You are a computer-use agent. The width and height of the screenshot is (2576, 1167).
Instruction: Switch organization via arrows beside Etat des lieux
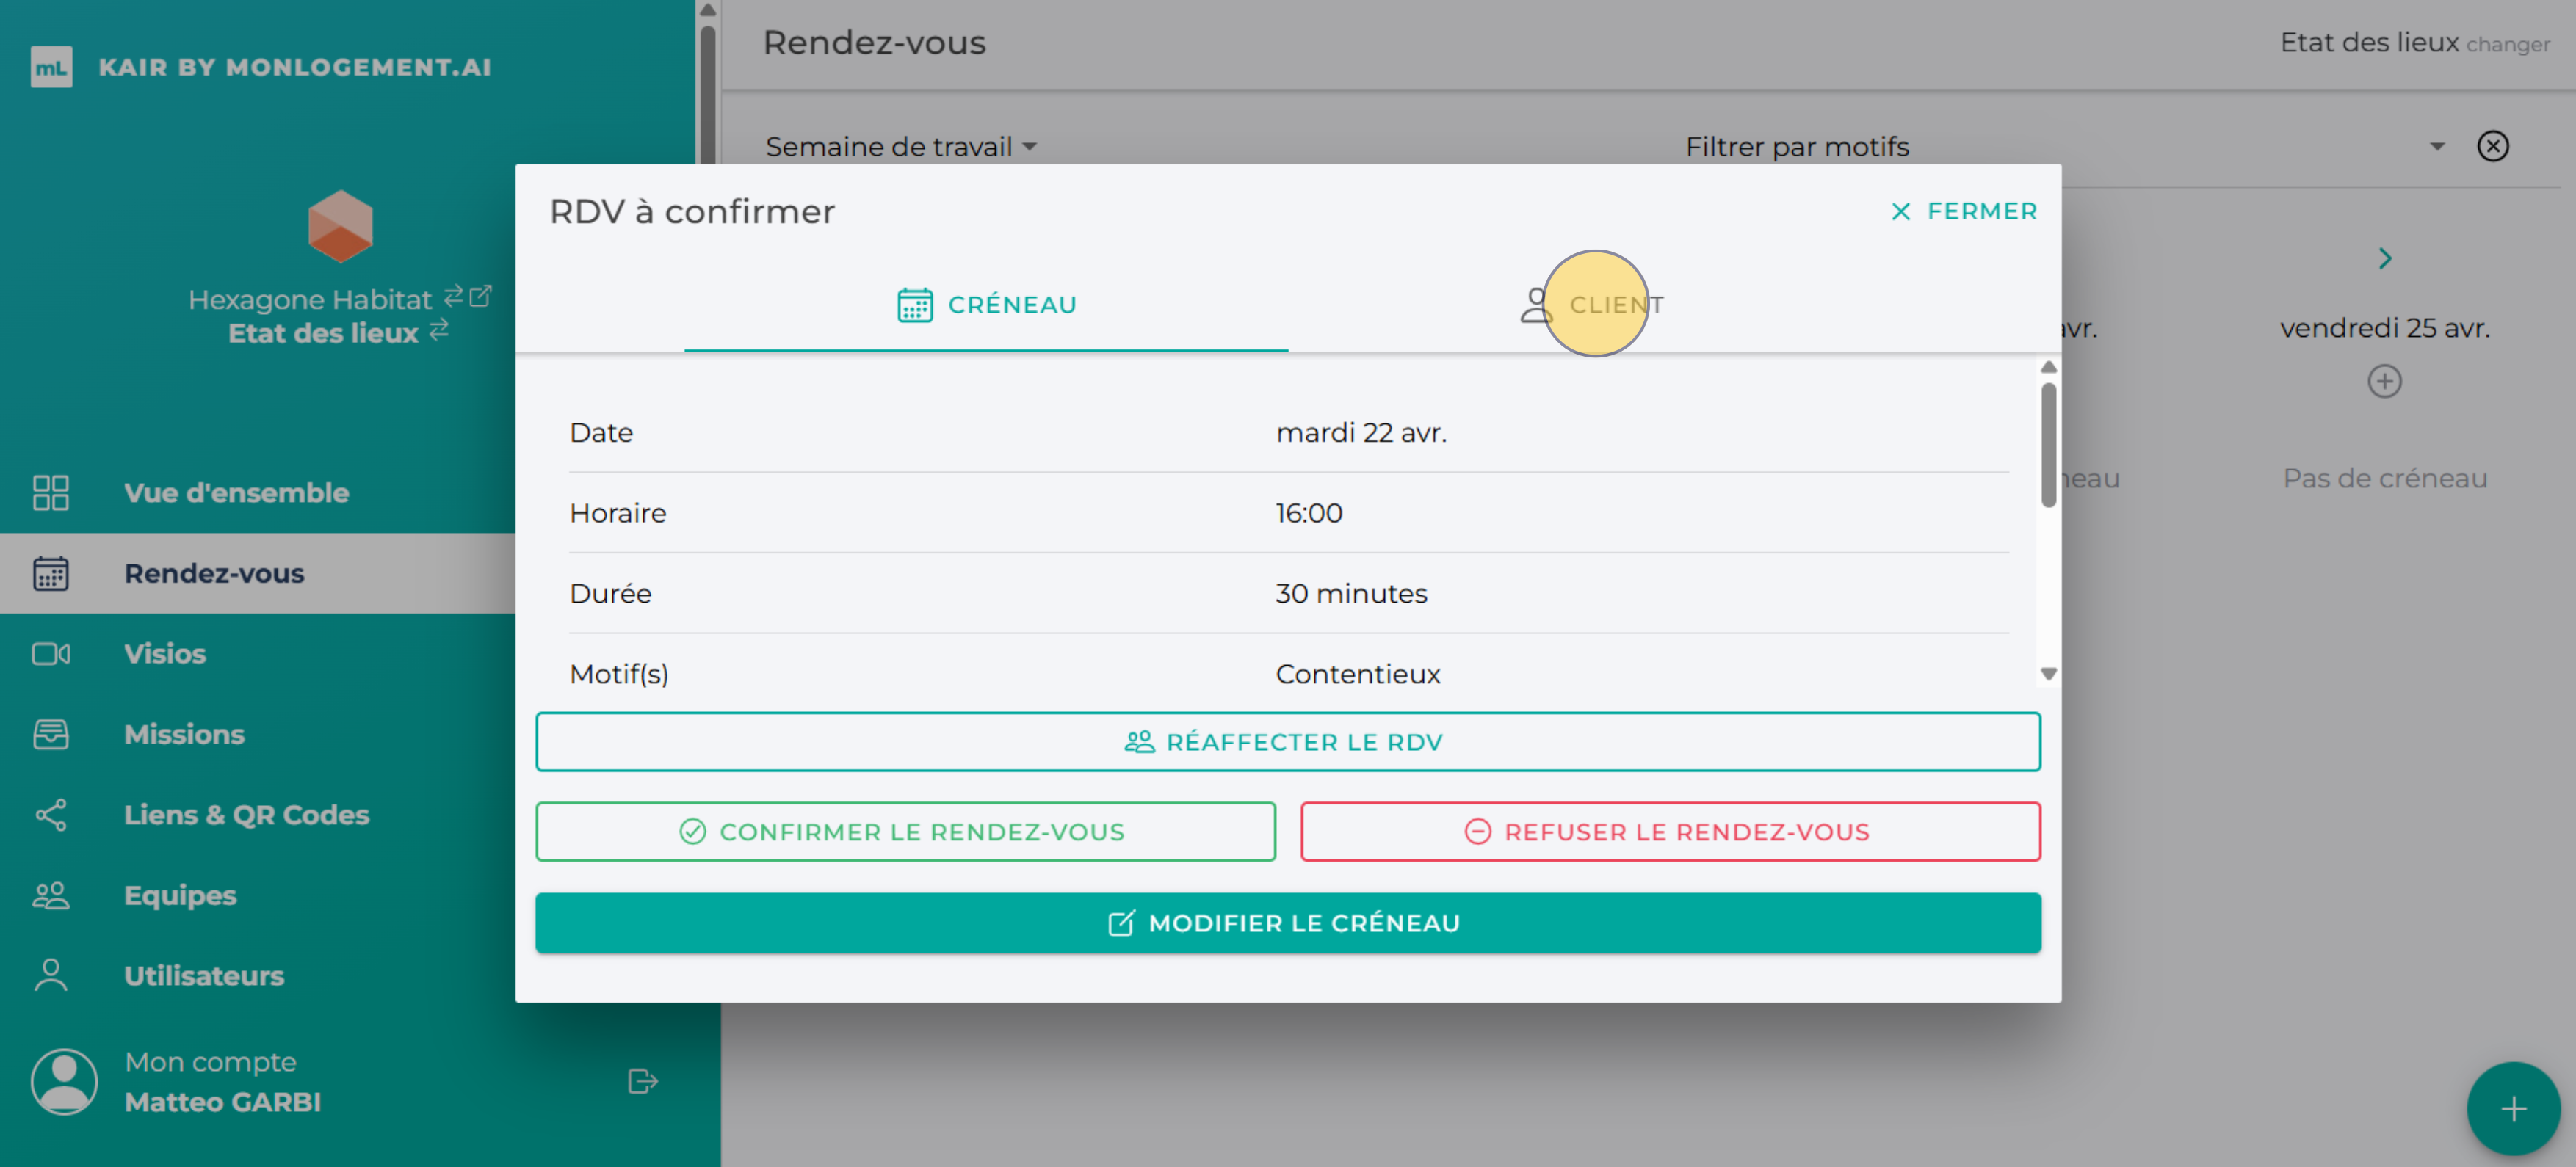439,331
